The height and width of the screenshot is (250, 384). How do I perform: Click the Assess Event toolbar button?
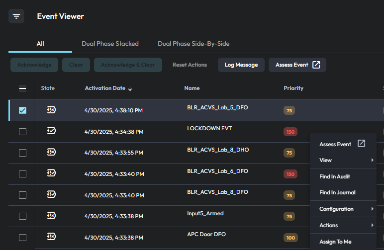click(x=297, y=65)
